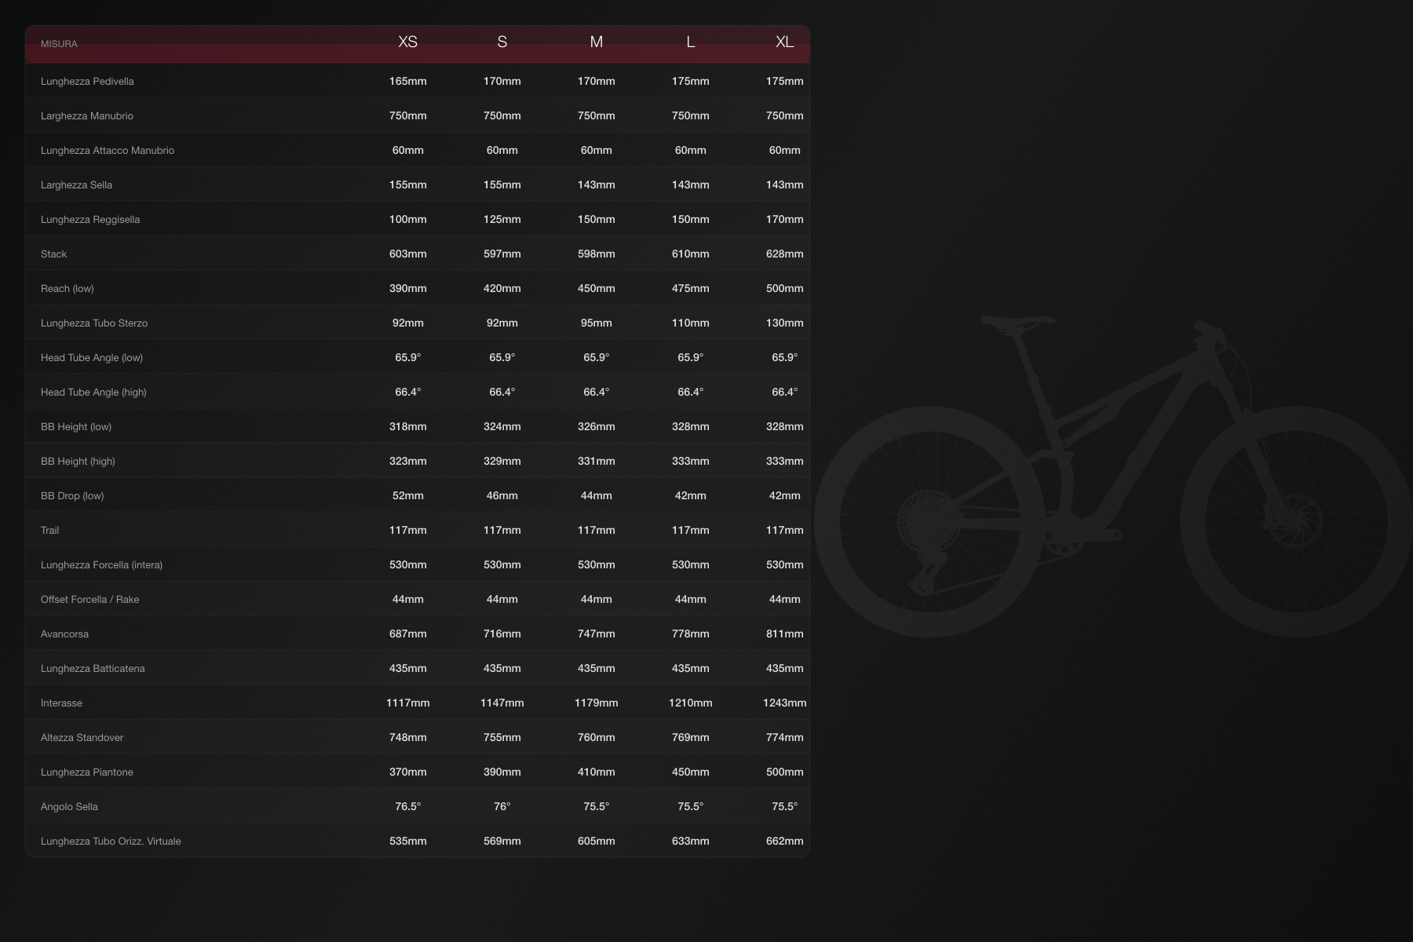Click the Larghezza Manubrio row label
The image size is (1413, 942).
(x=87, y=115)
